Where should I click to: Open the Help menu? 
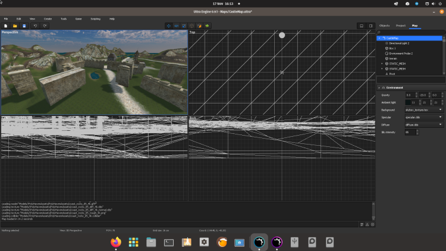pos(112,19)
